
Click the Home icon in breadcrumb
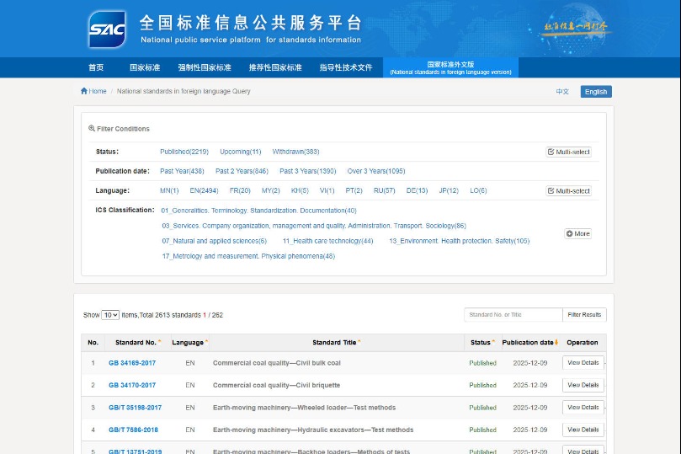[x=84, y=91]
